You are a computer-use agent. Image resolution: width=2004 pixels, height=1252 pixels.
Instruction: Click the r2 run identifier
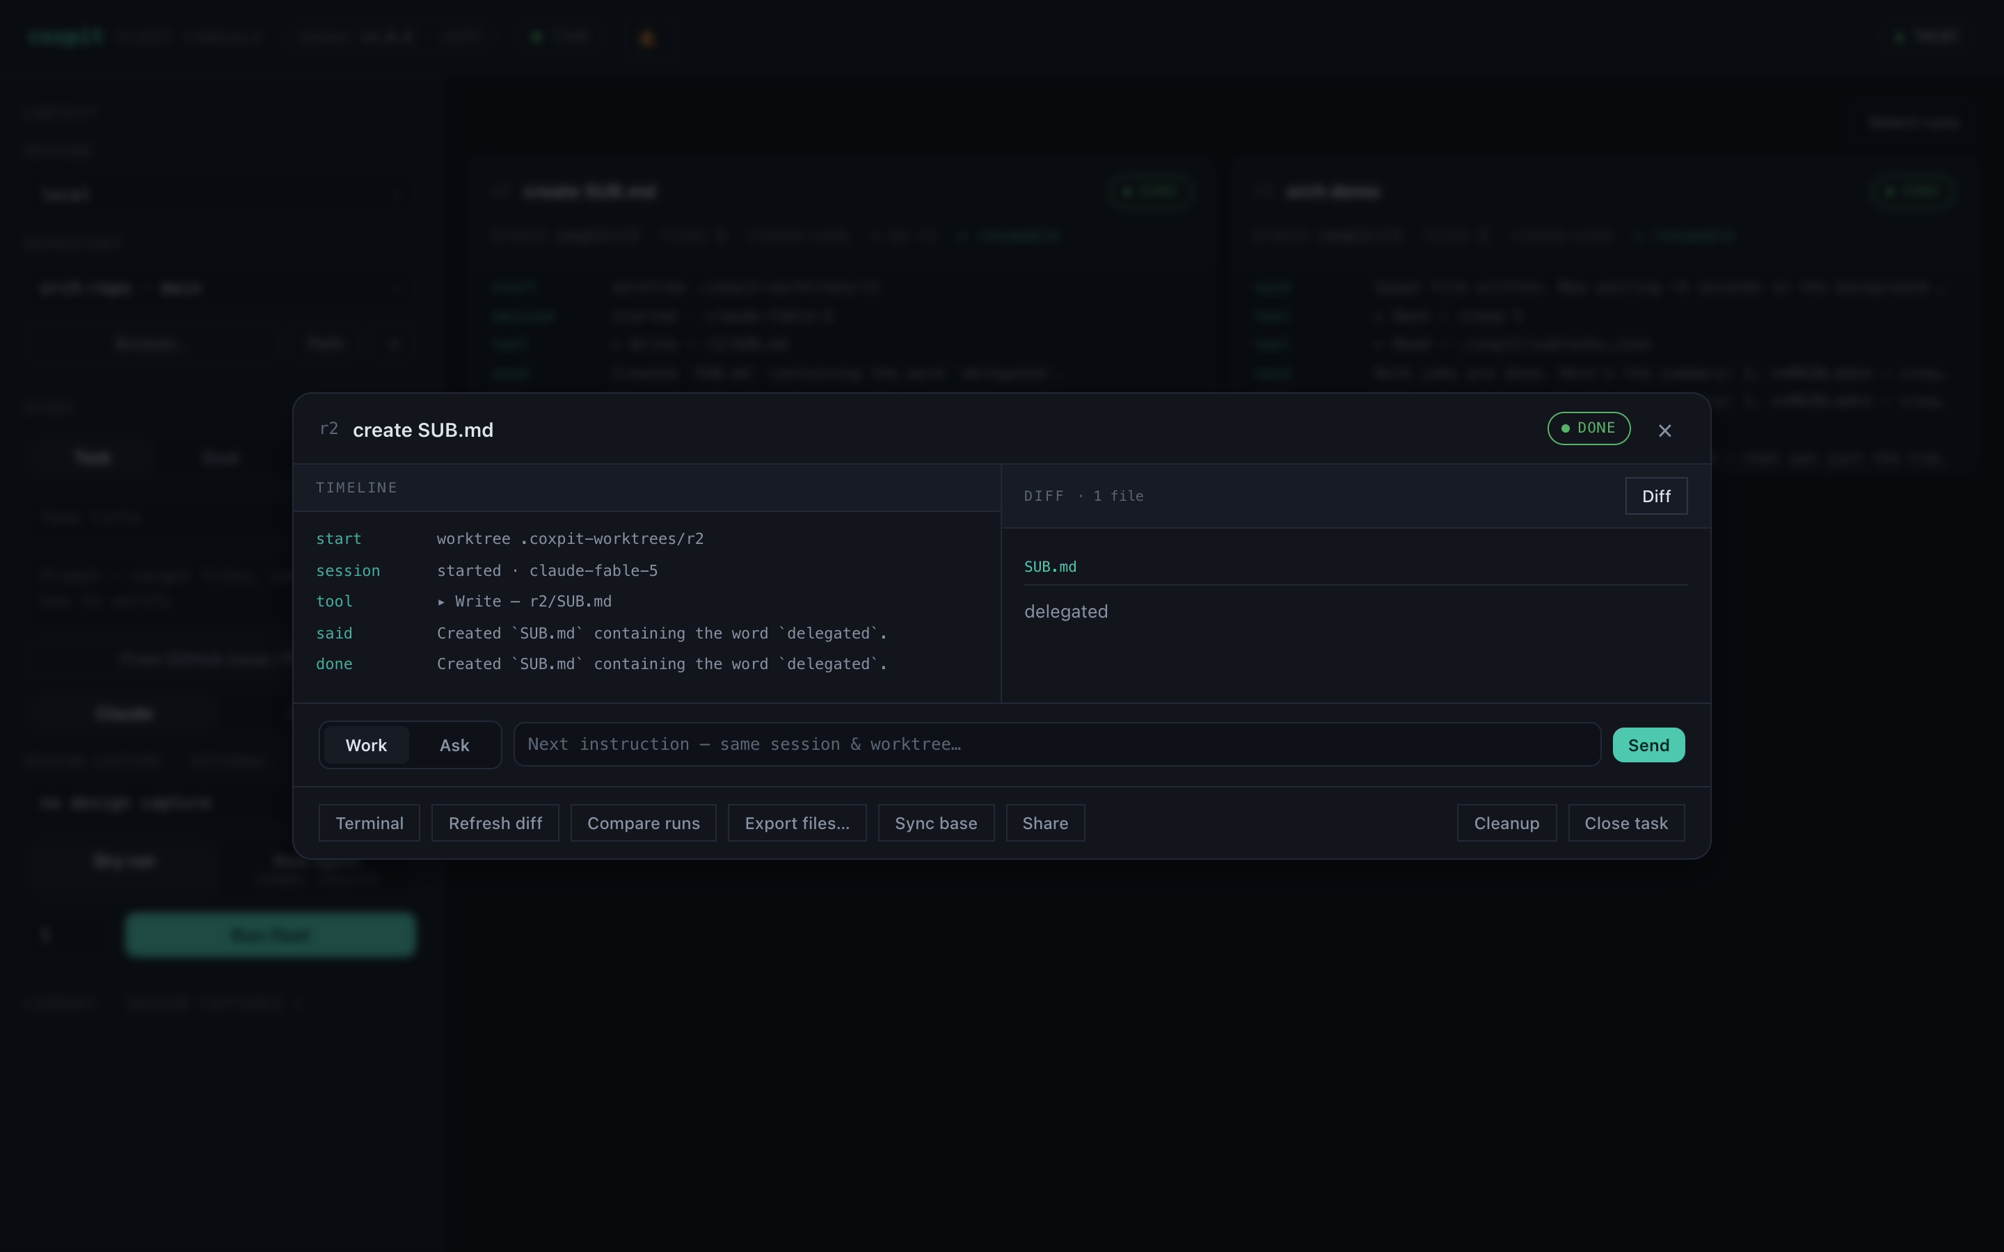point(328,429)
